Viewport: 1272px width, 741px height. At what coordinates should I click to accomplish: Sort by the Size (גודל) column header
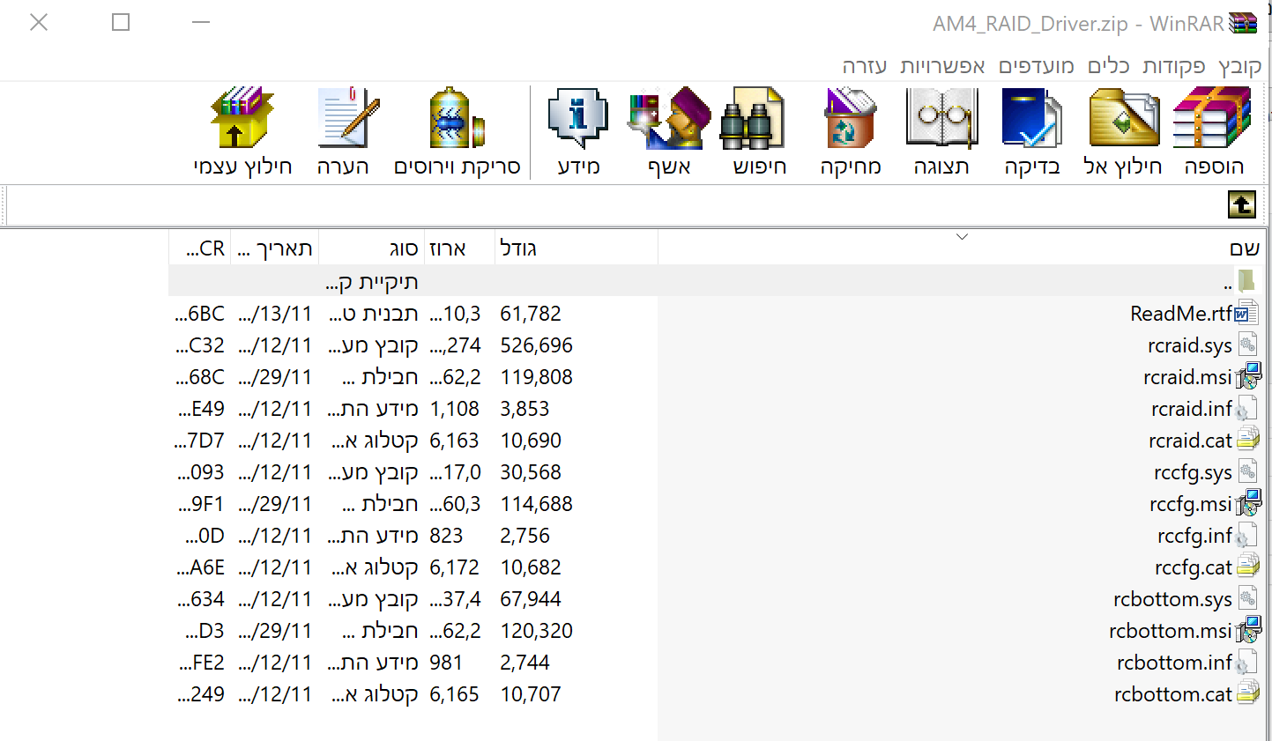pyautogui.click(x=518, y=248)
